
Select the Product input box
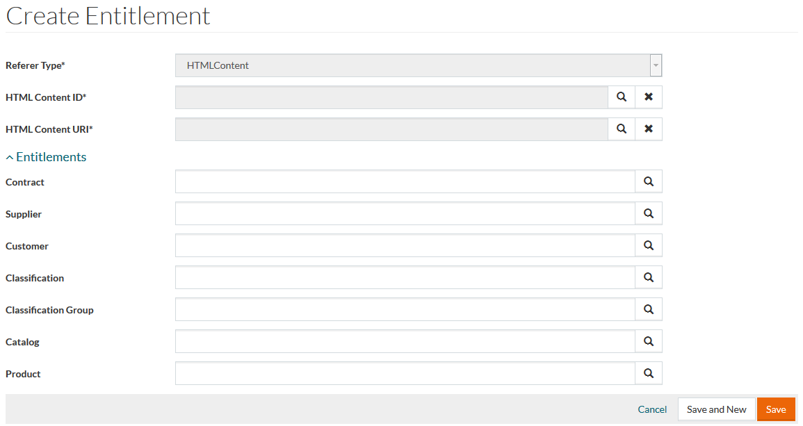pos(405,374)
